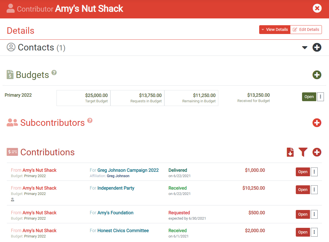Click the Subcontributors help question mark icon
Image resolution: width=329 pixels, height=242 pixels.
click(x=90, y=120)
